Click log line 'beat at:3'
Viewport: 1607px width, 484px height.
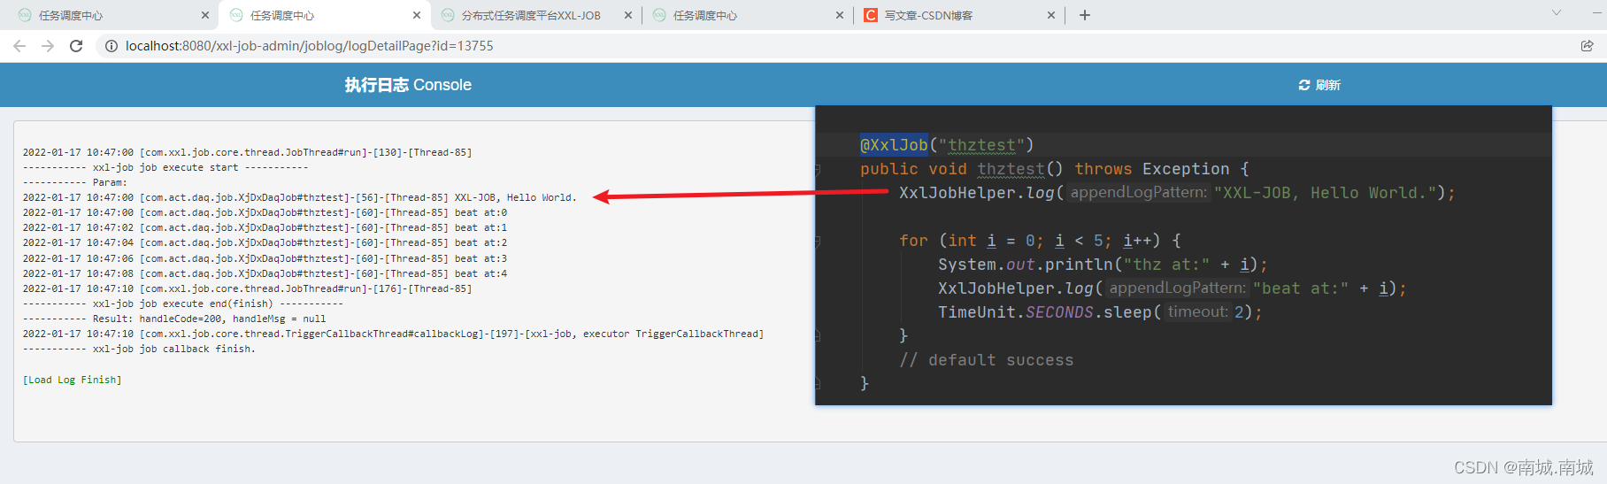point(265,258)
